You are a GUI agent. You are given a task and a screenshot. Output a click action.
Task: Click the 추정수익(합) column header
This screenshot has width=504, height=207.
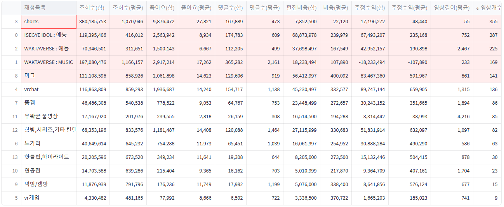coord(370,8)
